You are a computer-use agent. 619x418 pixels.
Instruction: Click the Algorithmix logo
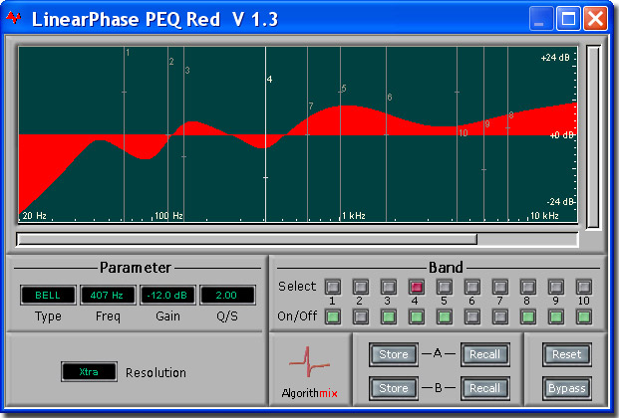pos(309,371)
